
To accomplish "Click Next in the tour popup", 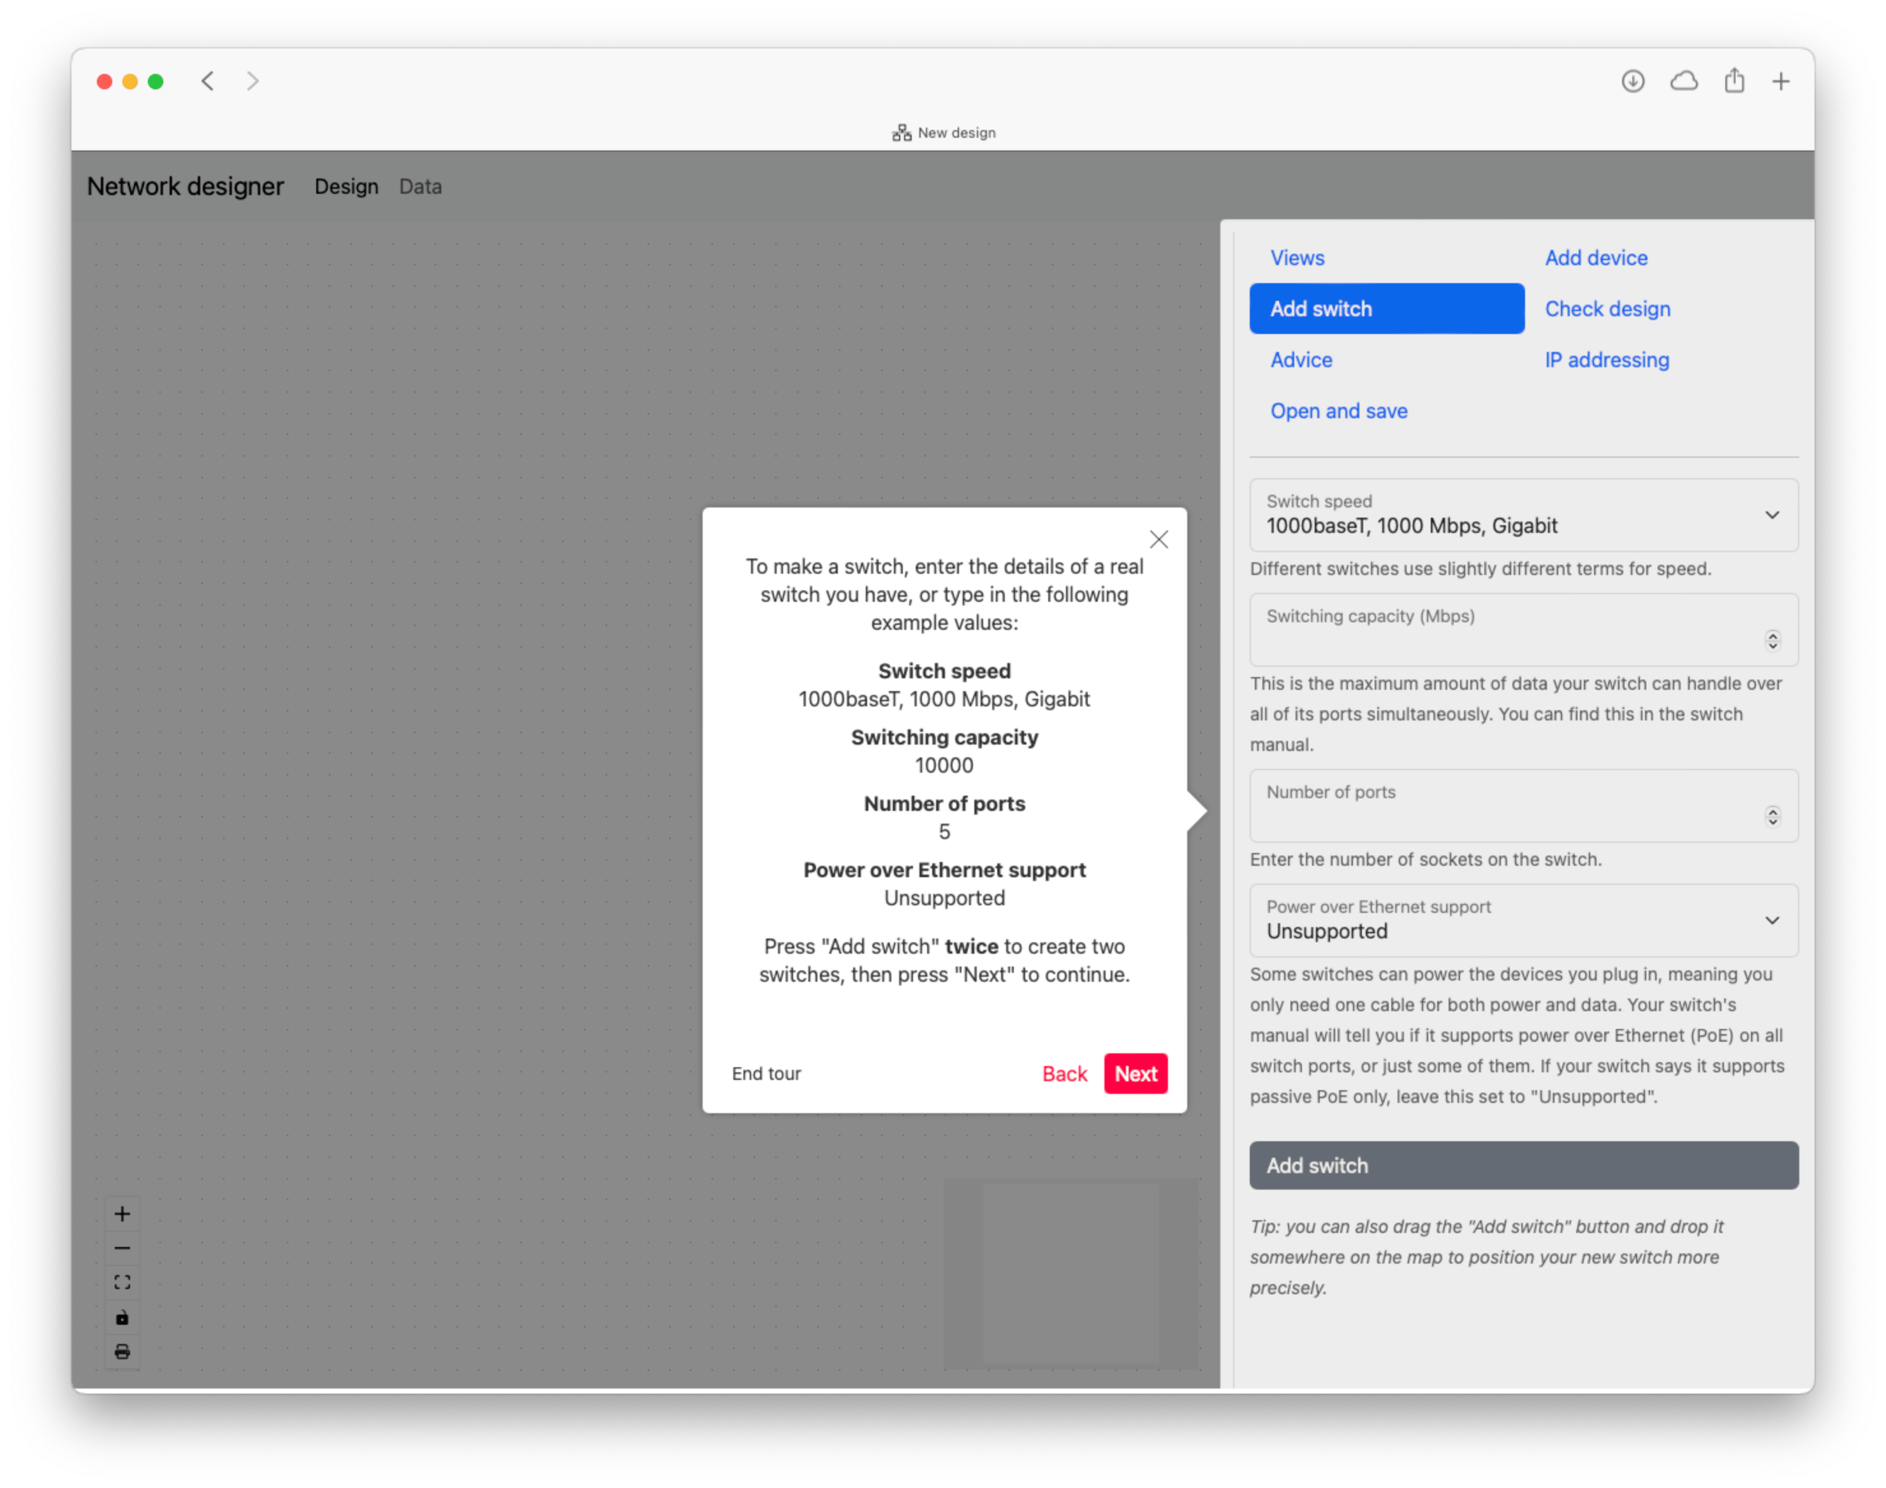I will tap(1136, 1074).
